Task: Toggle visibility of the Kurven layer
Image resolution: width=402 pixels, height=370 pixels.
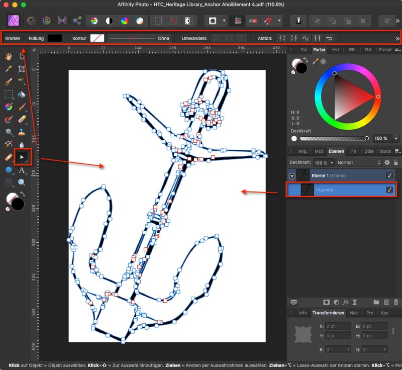Action: click(389, 189)
